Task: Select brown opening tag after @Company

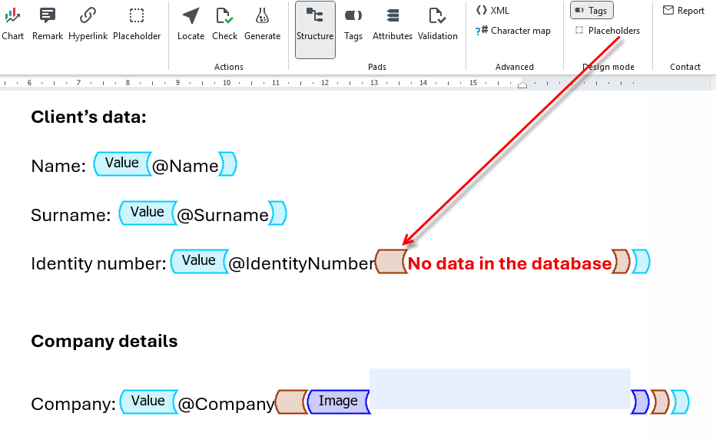Action: tap(291, 402)
